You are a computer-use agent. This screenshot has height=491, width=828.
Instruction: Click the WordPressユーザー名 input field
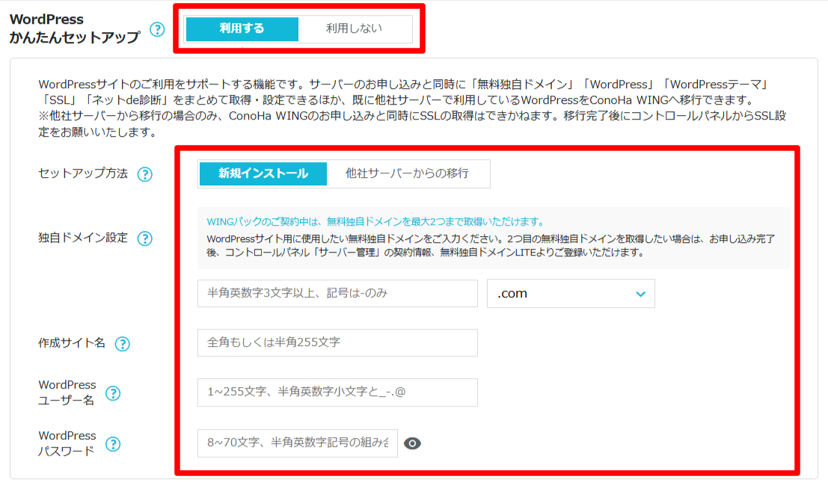click(x=337, y=392)
